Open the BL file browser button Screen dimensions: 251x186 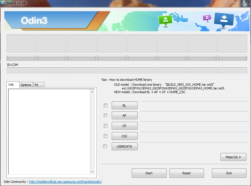pyautogui.click(x=125, y=105)
